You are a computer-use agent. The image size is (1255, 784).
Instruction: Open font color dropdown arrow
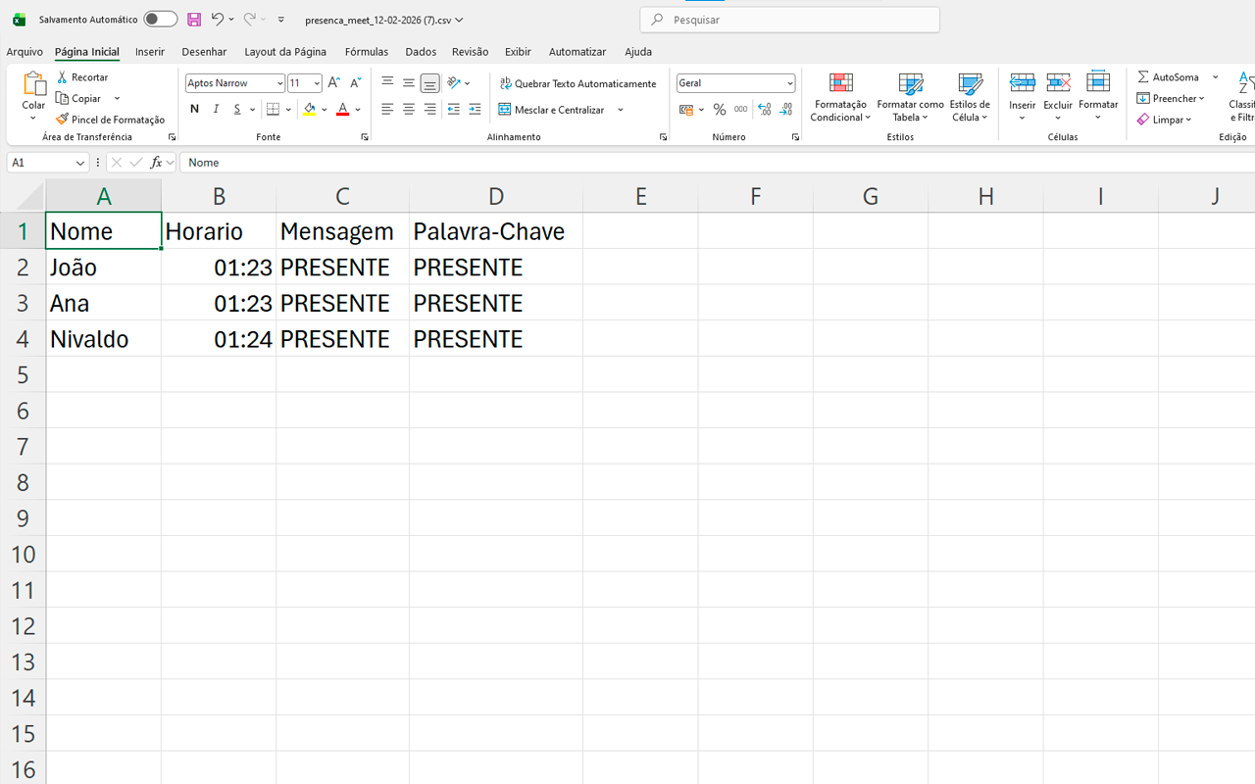pos(358,110)
